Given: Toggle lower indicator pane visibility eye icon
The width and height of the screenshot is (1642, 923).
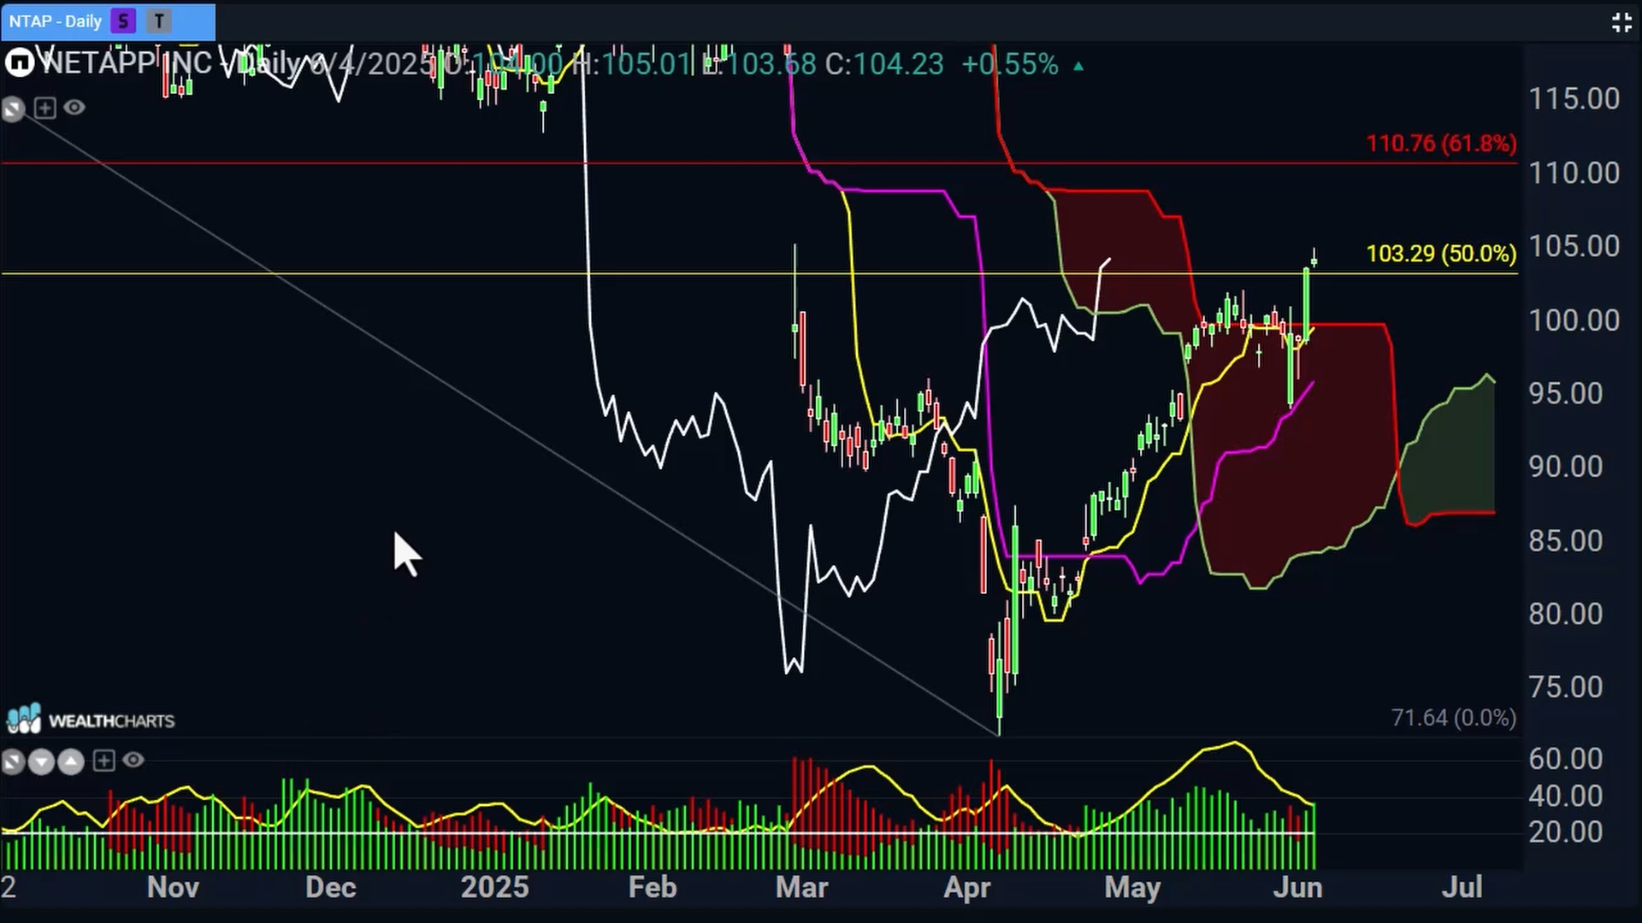Looking at the screenshot, I should [x=133, y=760].
